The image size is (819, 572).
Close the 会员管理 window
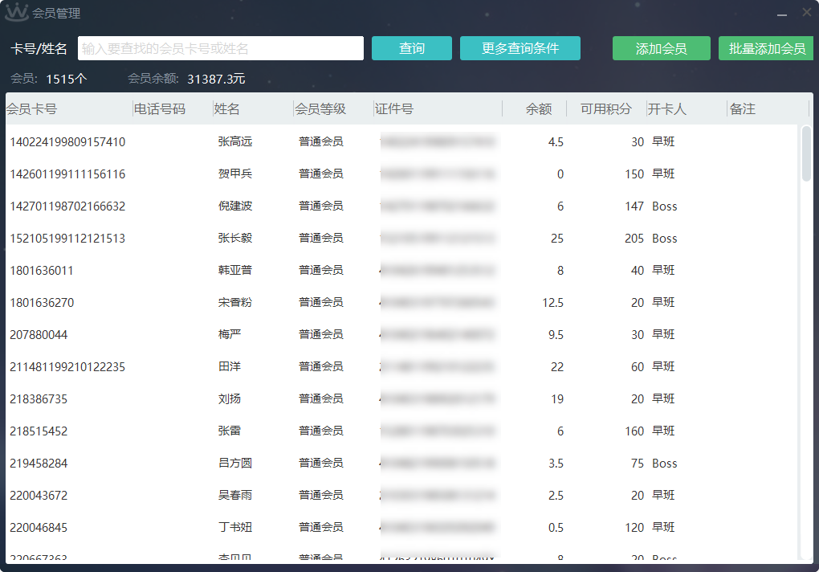tap(807, 13)
